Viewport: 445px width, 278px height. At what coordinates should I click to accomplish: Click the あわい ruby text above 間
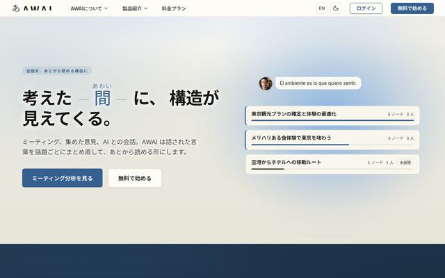tap(102, 85)
